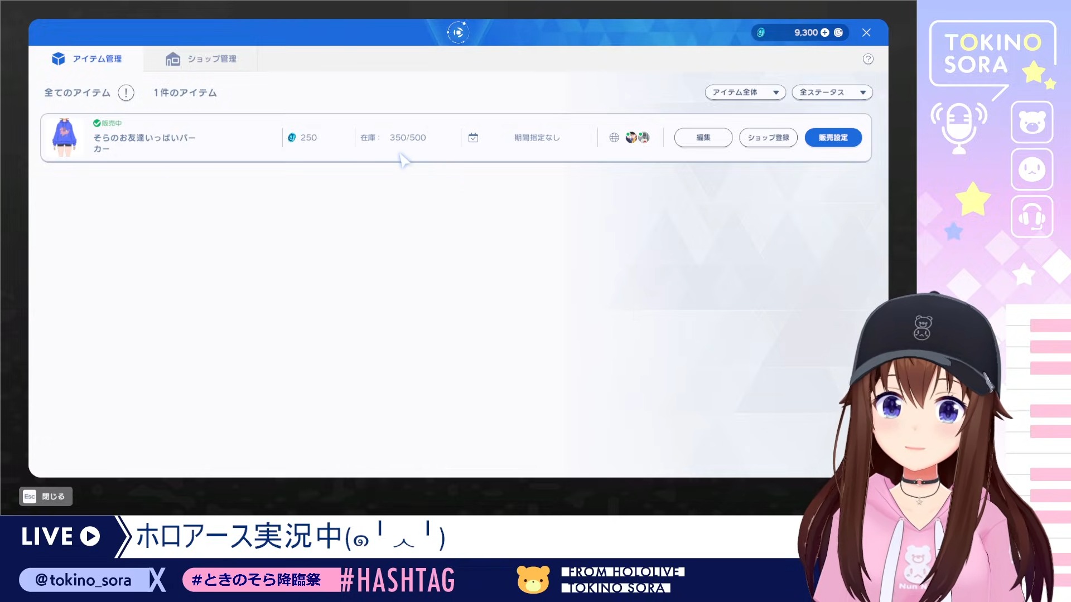1071x602 pixels.
Task: Click the Holoearth logo in header
Action: coord(458,32)
